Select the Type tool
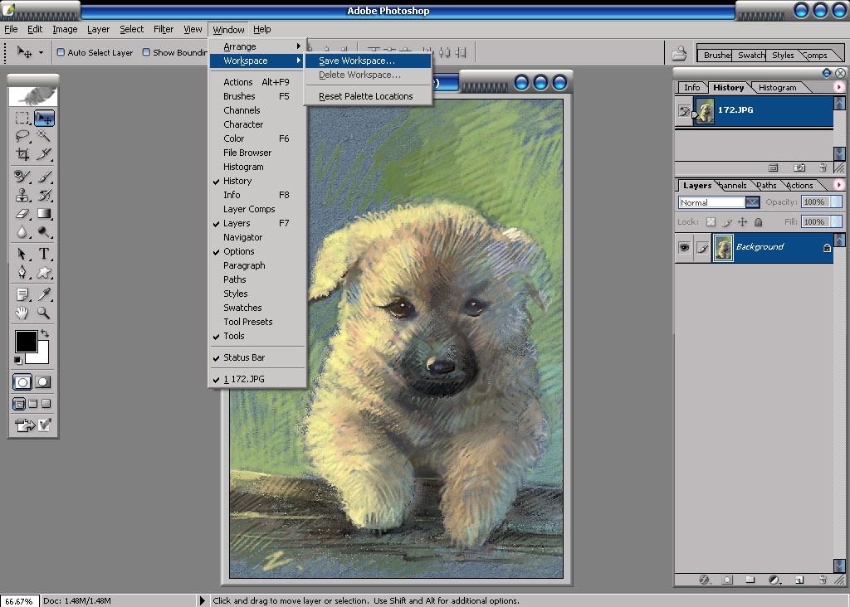850x607 pixels. point(44,254)
